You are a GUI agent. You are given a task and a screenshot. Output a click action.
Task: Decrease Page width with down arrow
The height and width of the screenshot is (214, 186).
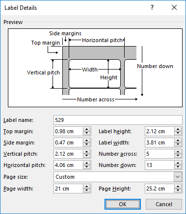86,191
